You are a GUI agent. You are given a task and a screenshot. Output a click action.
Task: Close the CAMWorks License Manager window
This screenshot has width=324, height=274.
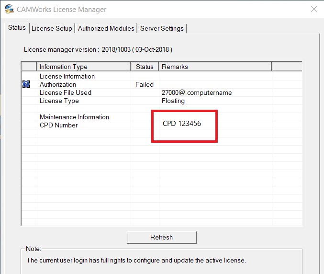click(x=314, y=9)
